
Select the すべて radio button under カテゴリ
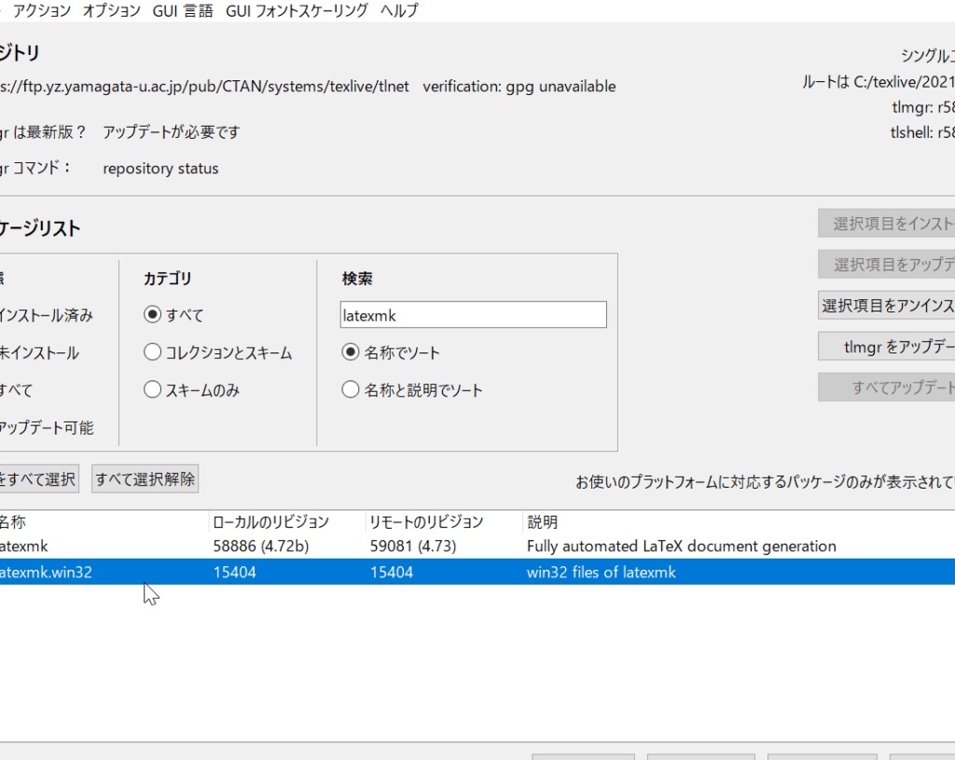pyautogui.click(x=153, y=315)
